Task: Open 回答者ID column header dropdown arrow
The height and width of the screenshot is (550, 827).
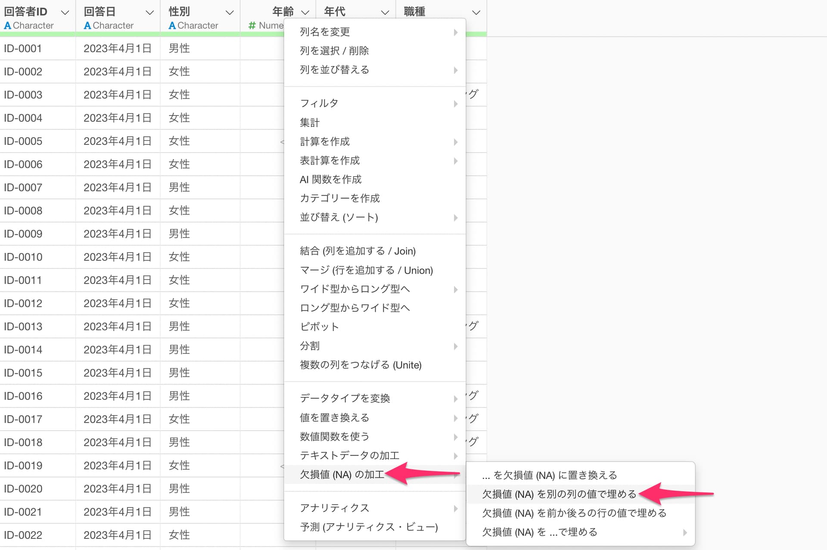Action: pos(65,13)
